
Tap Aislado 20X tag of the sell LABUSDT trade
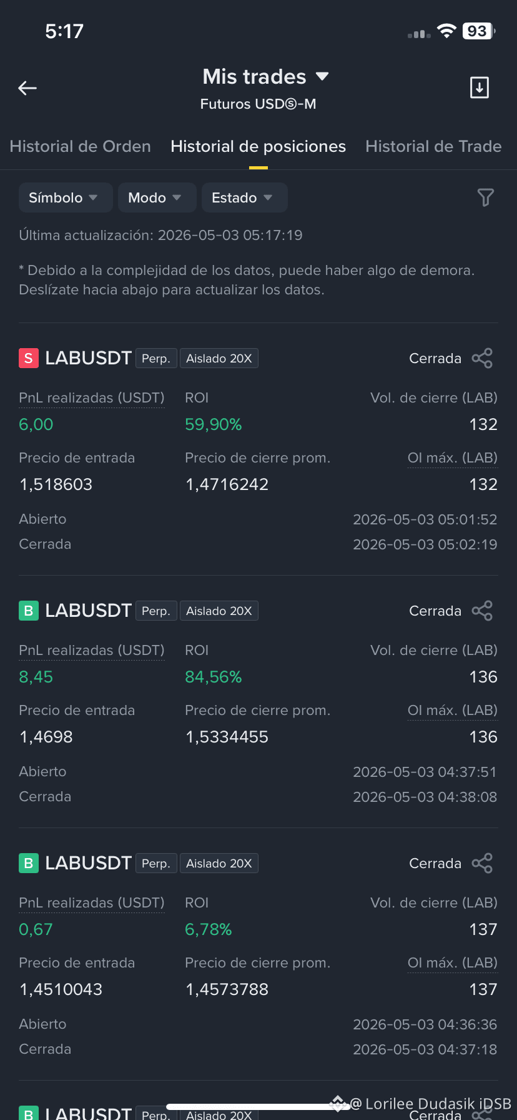(x=219, y=358)
